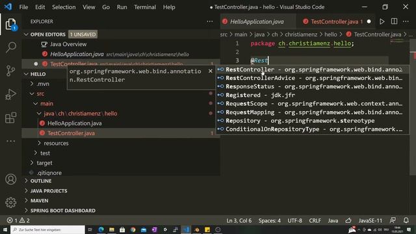
Task: Select RestControllerAdvice autocomplete suggestion
Action: pyautogui.click(x=312, y=78)
